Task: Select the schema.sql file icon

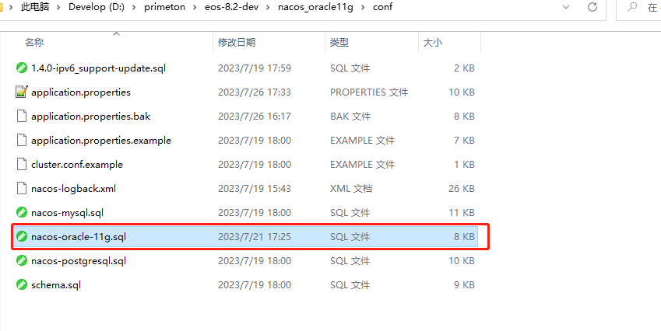Action: pyautogui.click(x=22, y=285)
